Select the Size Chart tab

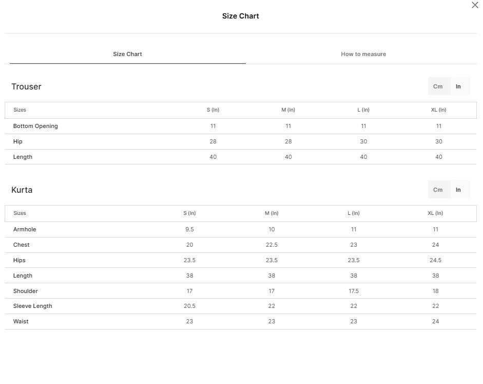pos(127,54)
